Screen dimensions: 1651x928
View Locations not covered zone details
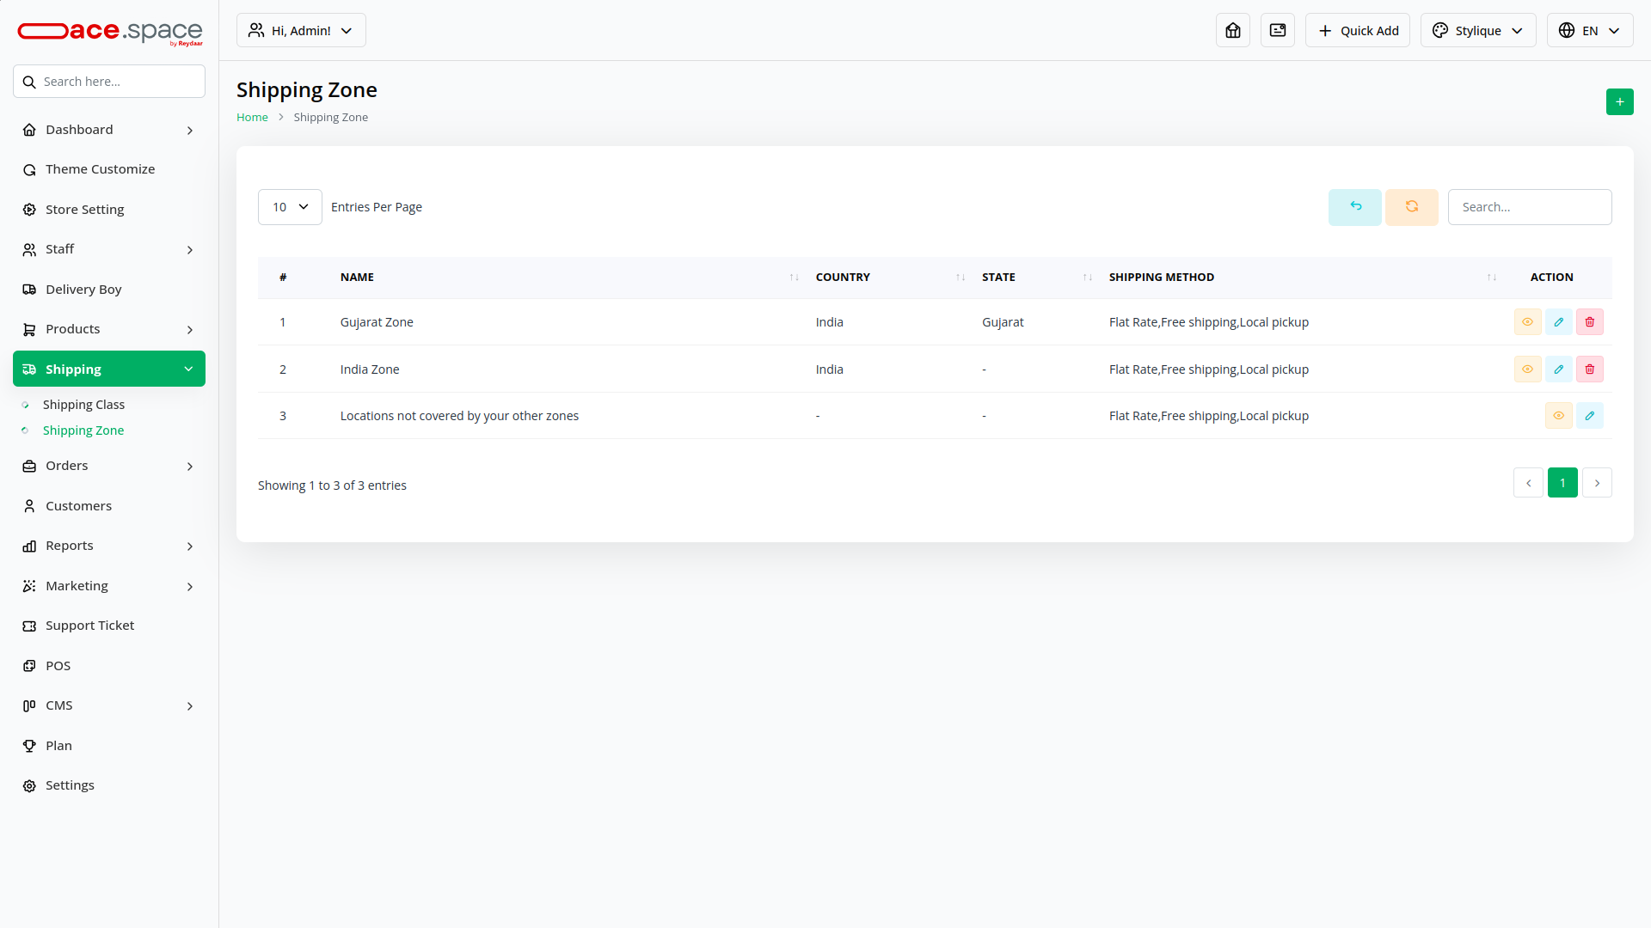coord(1558,416)
